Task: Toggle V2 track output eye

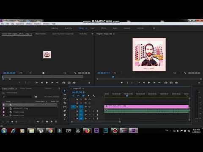Action: point(89,103)
